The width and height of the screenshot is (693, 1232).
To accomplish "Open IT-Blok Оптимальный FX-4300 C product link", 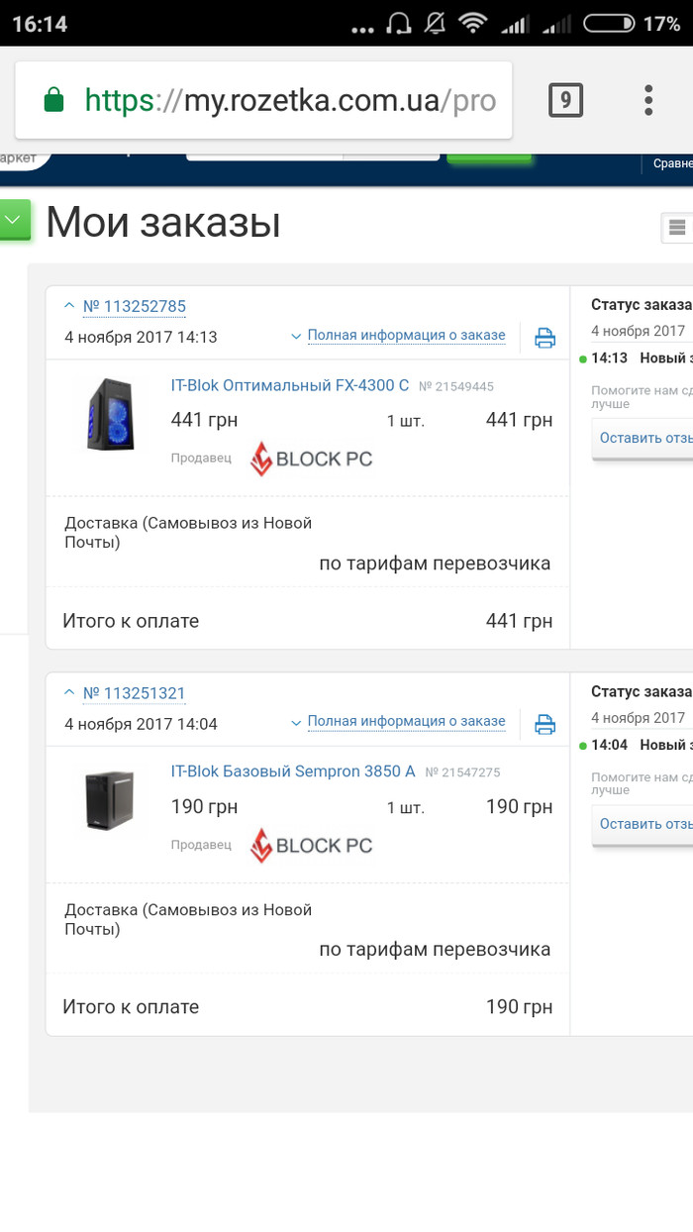I will click(290, 385).
